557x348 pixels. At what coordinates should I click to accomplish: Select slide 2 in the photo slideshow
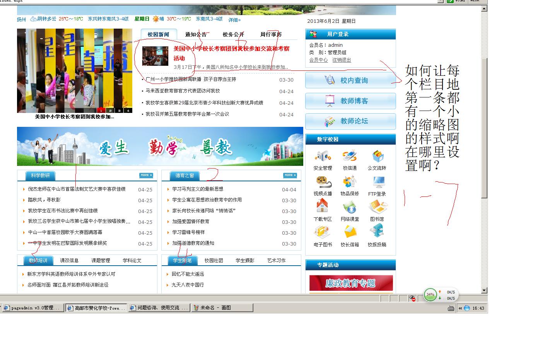110,111
